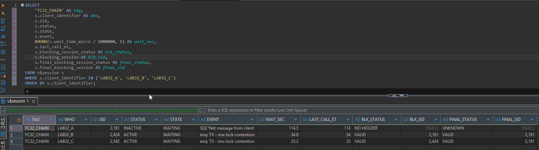Place cursor on the FROM v$session line

[44, 73]
